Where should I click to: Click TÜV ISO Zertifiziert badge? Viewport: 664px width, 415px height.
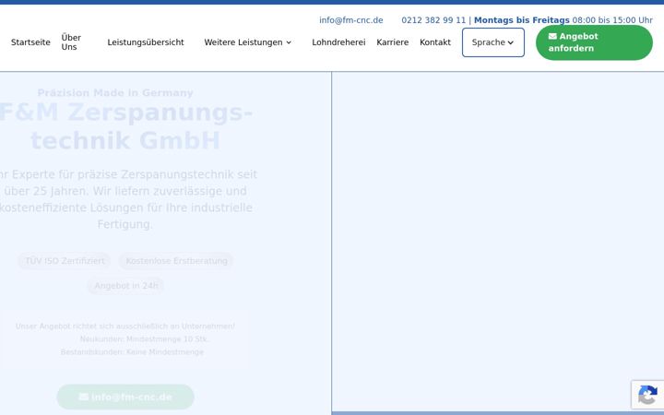[x=65, y=261]
